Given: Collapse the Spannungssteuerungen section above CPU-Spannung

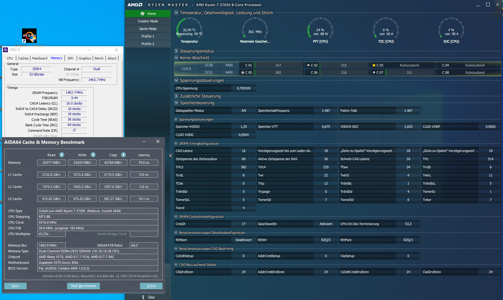Looking at the screenshot, I should coord(176,80).
